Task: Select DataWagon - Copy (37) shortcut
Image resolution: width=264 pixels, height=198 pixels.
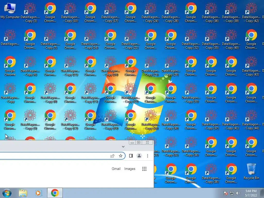Action: click(211, 120)
